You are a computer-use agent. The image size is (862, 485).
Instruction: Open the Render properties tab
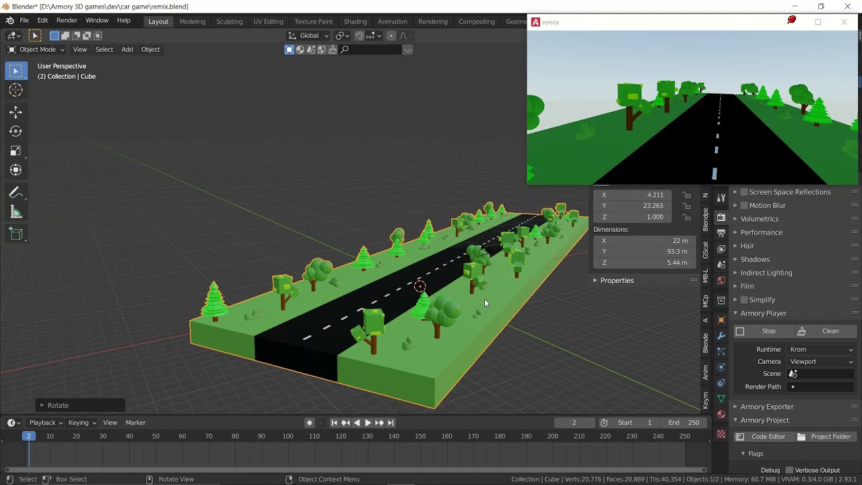tap(721, 217)
